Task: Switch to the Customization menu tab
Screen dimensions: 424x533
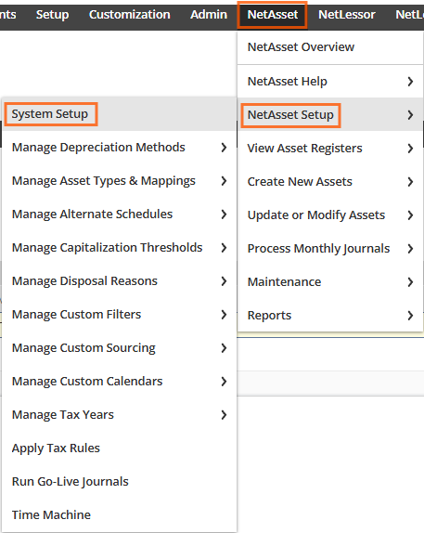Action: click(x=130, y=15)
